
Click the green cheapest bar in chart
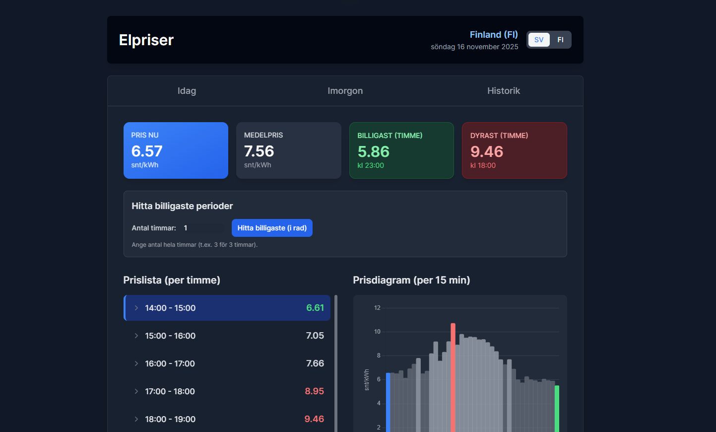(x=557, y=407)
